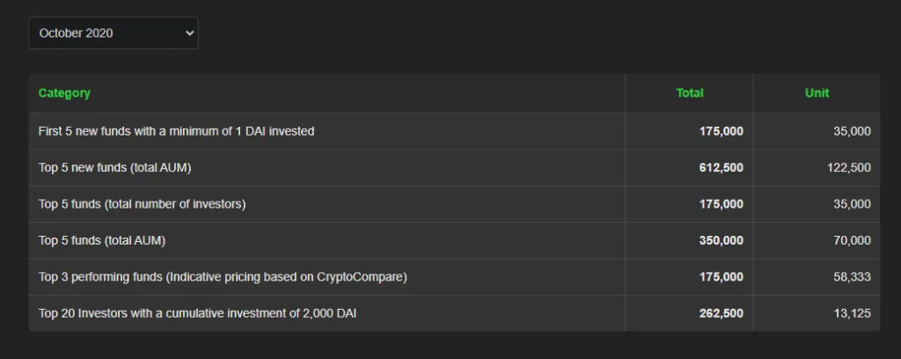Click the Category column header
The height and width of the screenshot is (359, 901).
pos(64,93)
